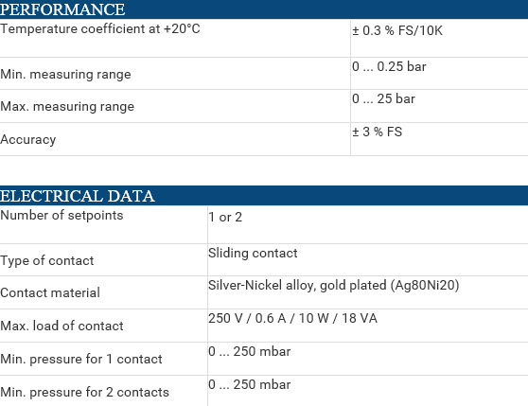Select the Max. measuring range label
528x406 pixels.
pos(67,107)
